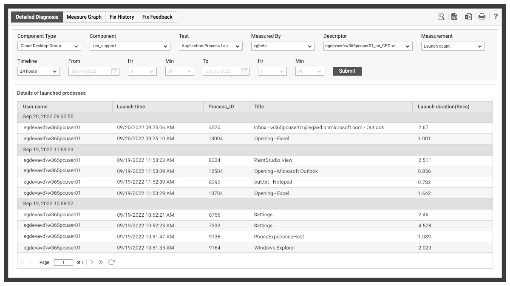The image size is (510, 286).
Task: Click launch duration 0.782 value
Action: pyautogui.click(x=425, y=182)
